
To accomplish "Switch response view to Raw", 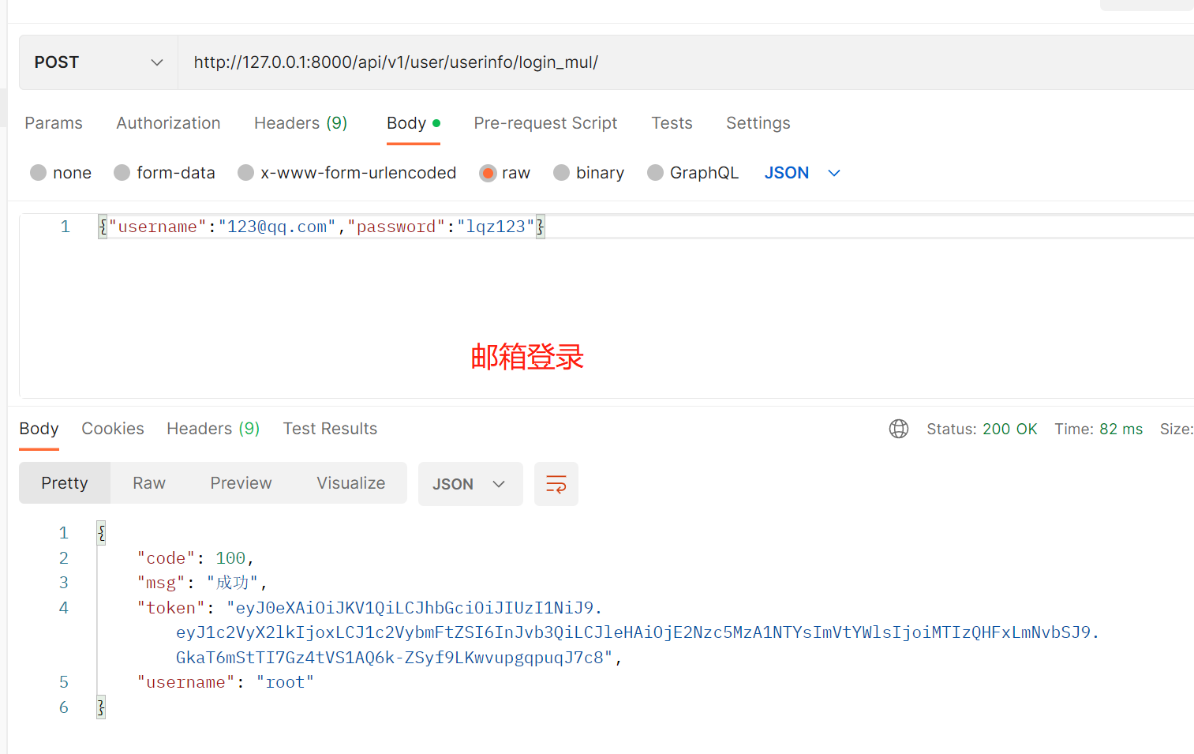I will 149,483.
